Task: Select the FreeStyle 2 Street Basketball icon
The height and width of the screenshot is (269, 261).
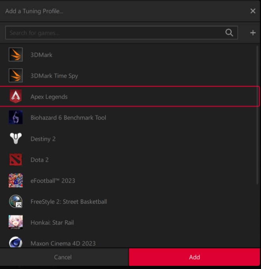Action: 16,201
